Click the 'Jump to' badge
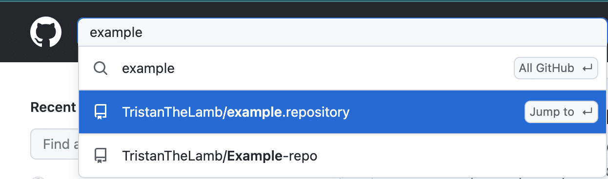 tap(561, 112)
